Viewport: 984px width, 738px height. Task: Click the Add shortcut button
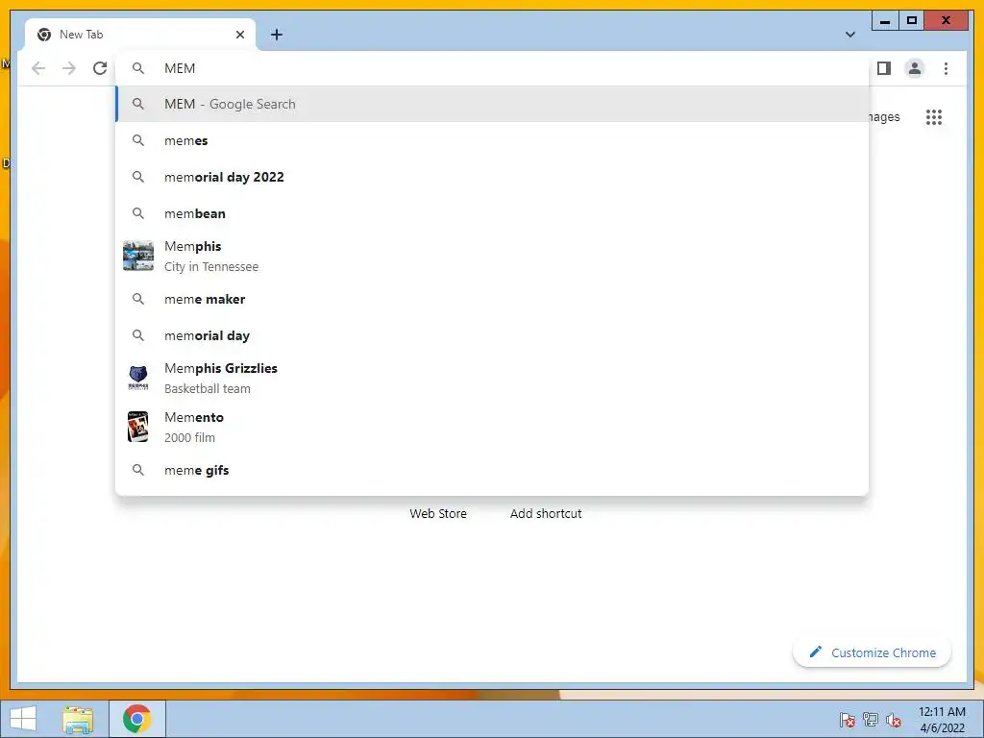point(546,513)
